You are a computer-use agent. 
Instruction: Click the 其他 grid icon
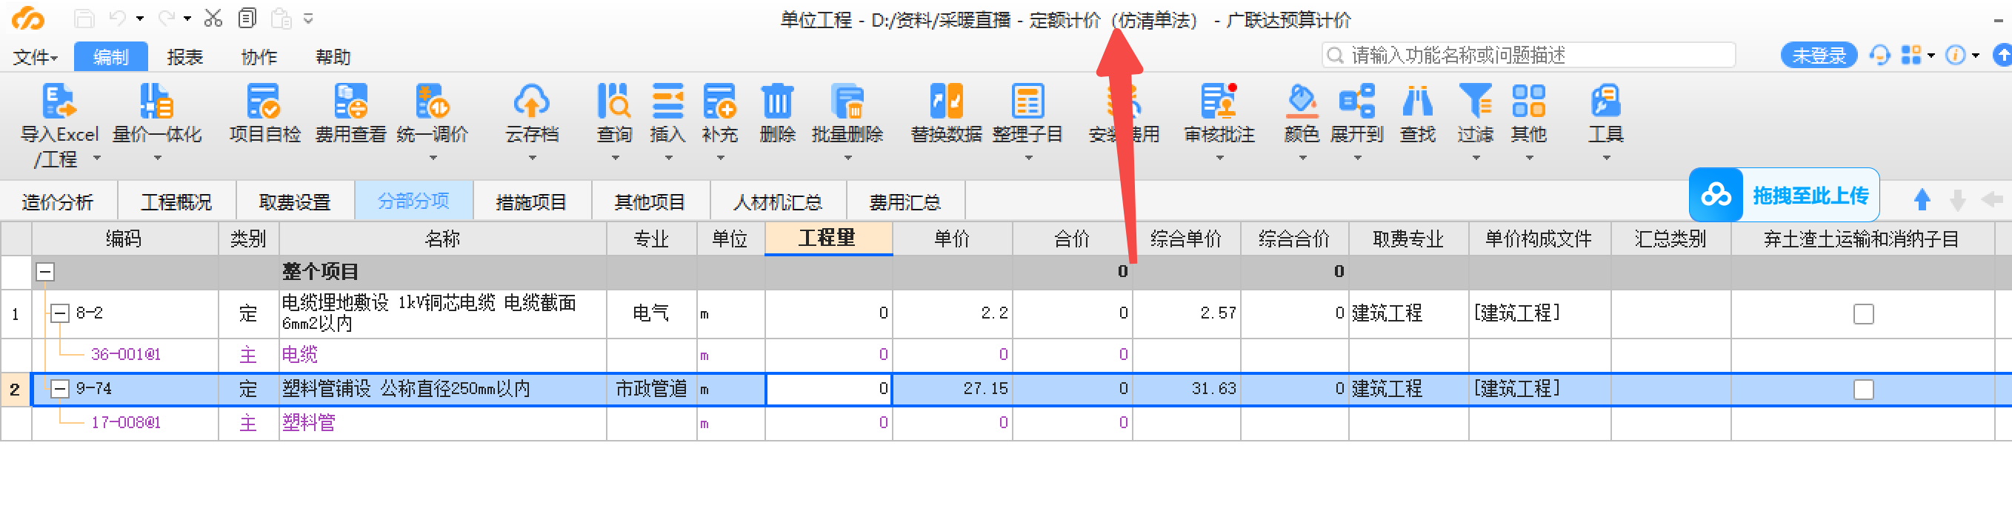(x=1528, y=101)
